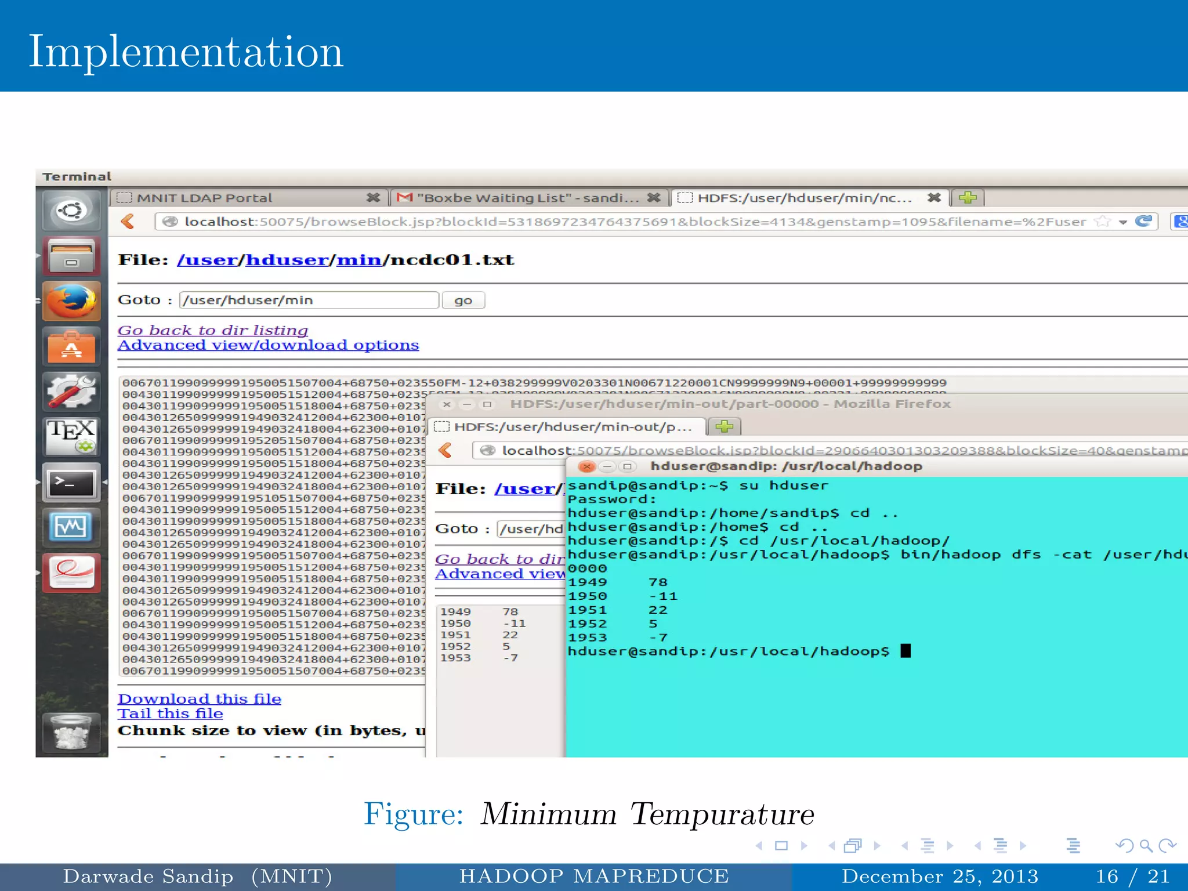Open the document viewer launcher icon

click(x=71, y=573)
